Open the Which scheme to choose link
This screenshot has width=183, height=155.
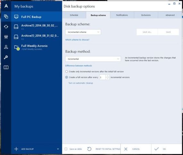(77, 40)
